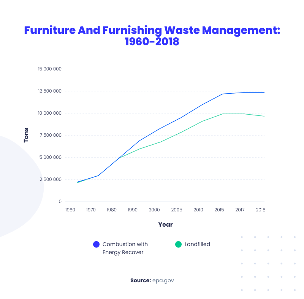Click the chart title 'Furniture And Furnishing Waste Management'

tap(152, 30)
